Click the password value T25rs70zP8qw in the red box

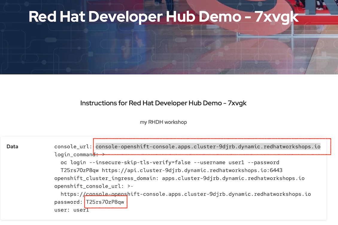click(x=105, y=202)
